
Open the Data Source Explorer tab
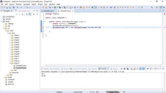click(x=78, y=69)
